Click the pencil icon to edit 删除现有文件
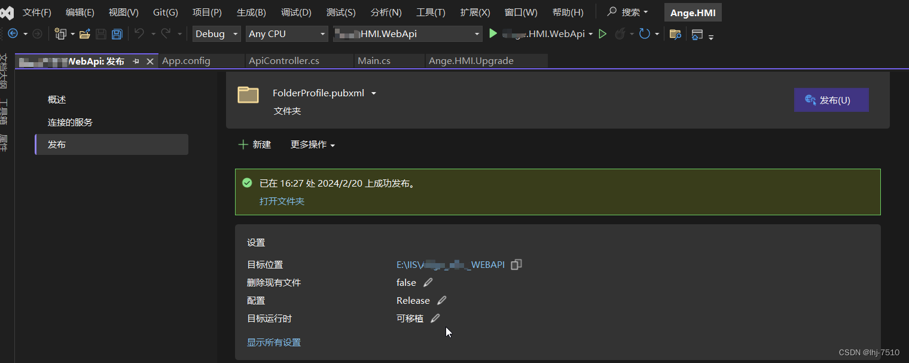 [x=428, y=282]
